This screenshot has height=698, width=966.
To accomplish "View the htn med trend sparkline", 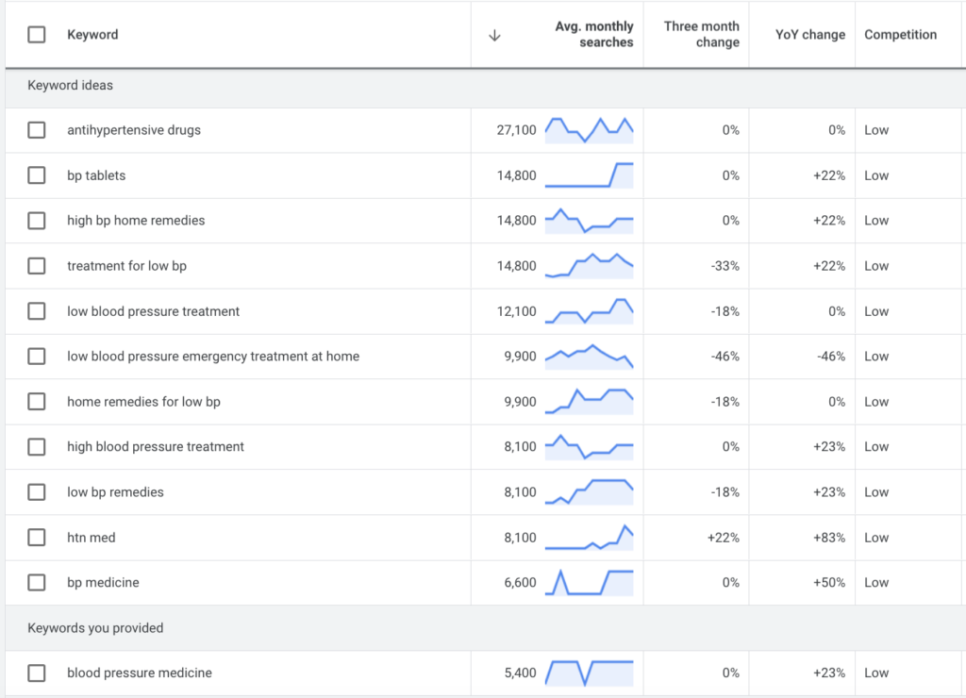I will click(589, 538).
